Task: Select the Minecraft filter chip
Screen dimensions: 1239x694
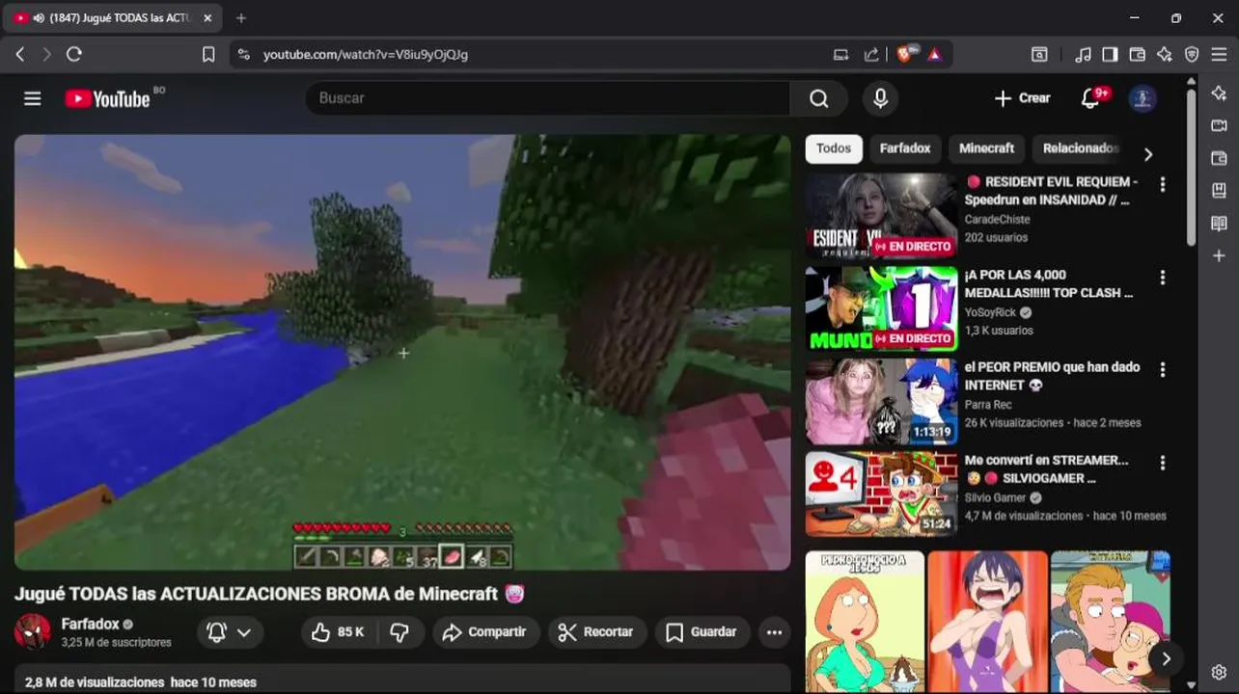Action: 986,148
